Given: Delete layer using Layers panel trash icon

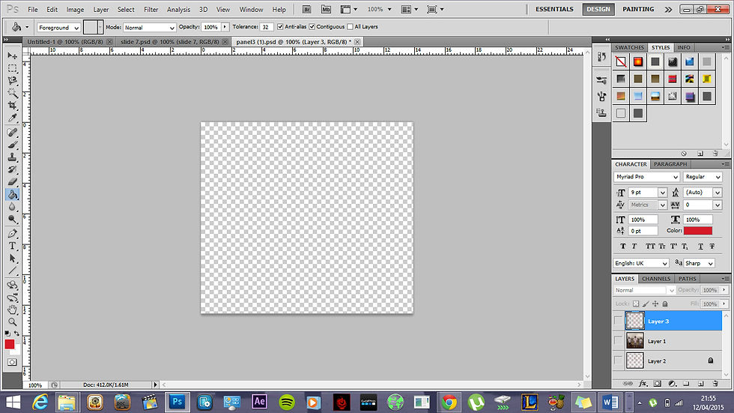Looking at the screenshot, I should (x=715, y=384).
